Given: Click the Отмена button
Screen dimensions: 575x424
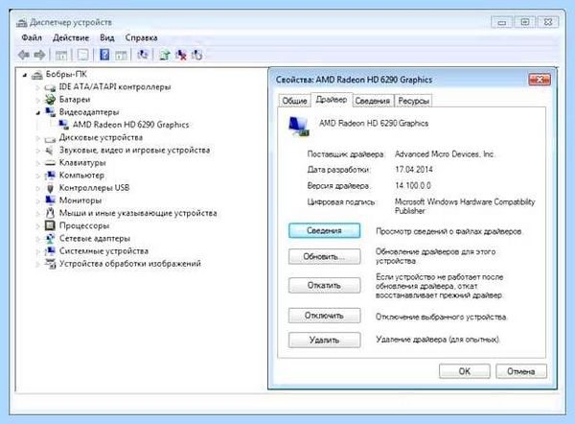Looking at the screenshot, I should (521, 371).
